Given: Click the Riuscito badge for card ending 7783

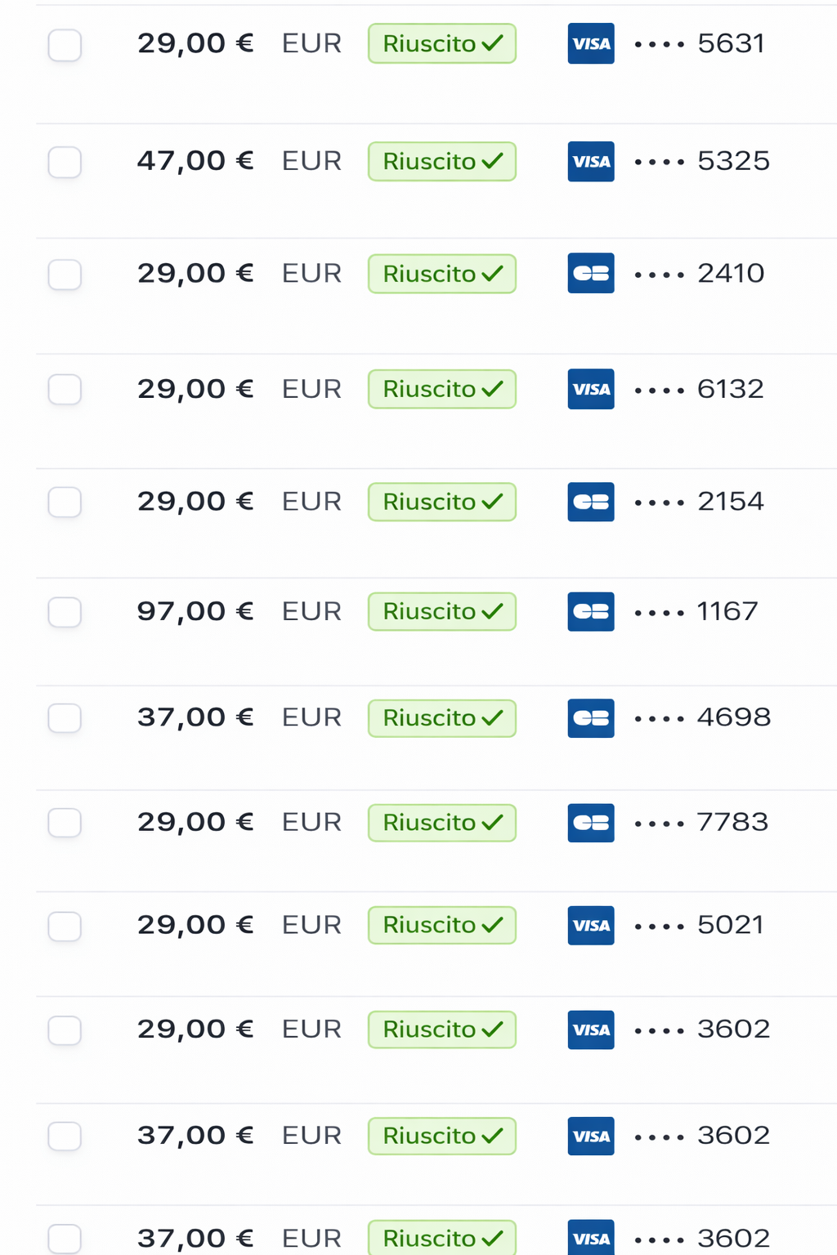Looking at the screenshot, I should pos(441,823).
